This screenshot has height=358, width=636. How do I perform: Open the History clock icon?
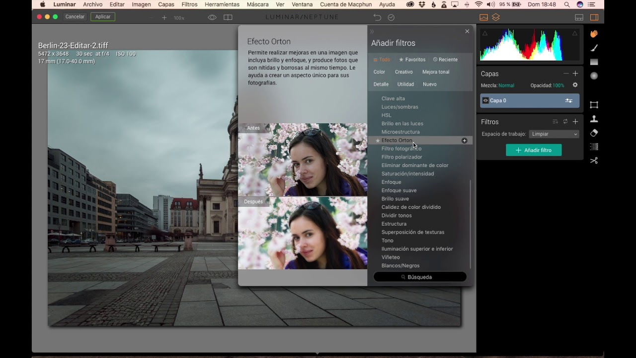(x=391, y=17)
